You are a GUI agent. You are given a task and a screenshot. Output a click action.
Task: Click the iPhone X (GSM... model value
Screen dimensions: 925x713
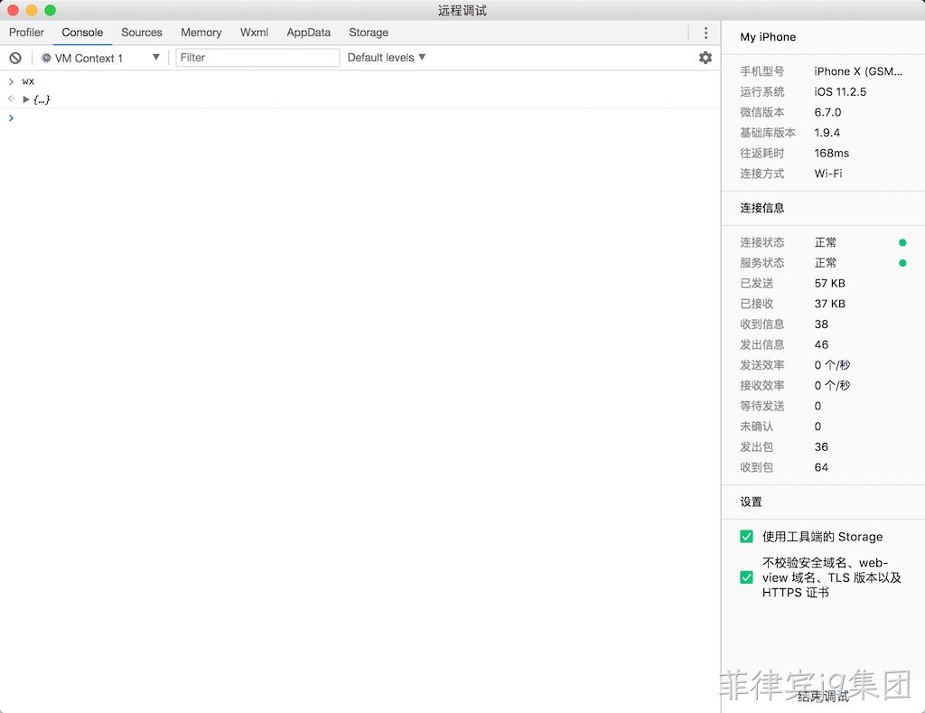(x=858, y=71)
